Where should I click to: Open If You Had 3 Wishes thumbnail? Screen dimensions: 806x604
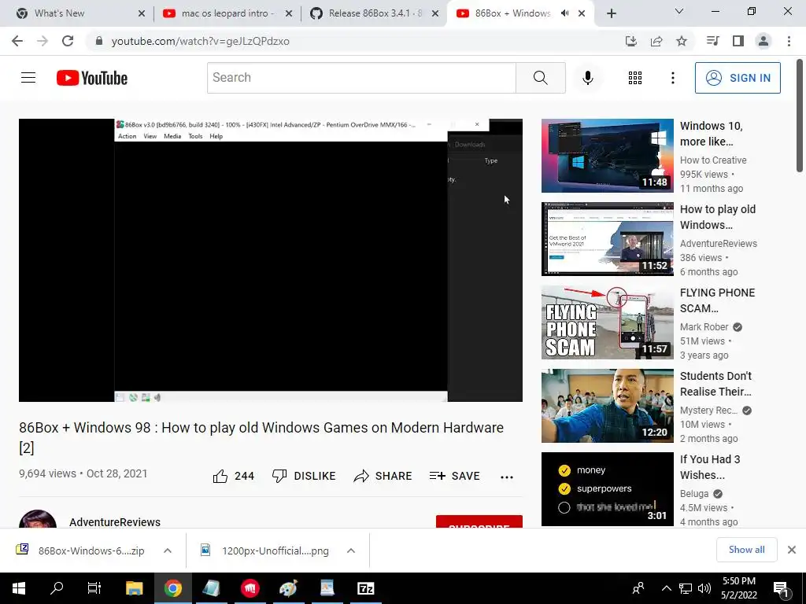coord(607,489)
